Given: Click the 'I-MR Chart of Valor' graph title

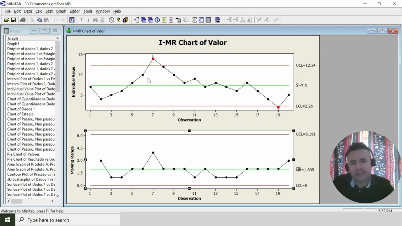Looking at the screenshot, I should coord(193,42).
